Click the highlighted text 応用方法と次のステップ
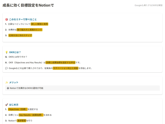165x124 pixels. click(x=20, y=35)
